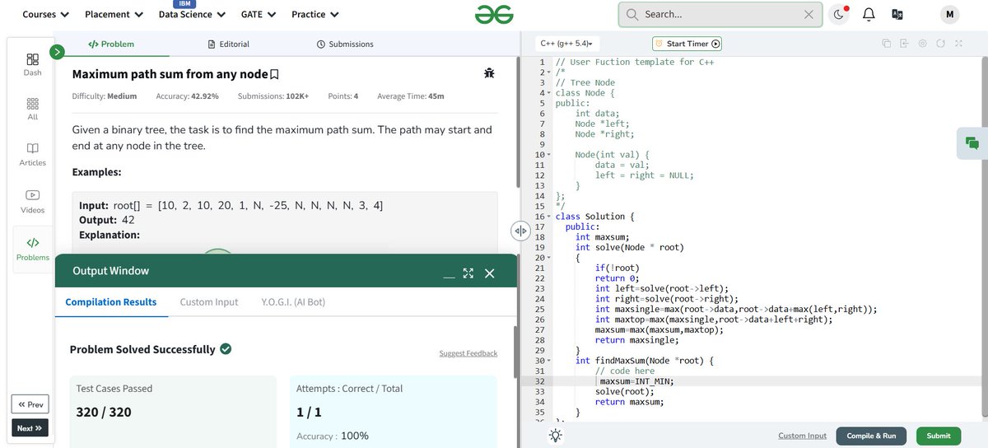Open editor settings gear icon

coord(922,44)
